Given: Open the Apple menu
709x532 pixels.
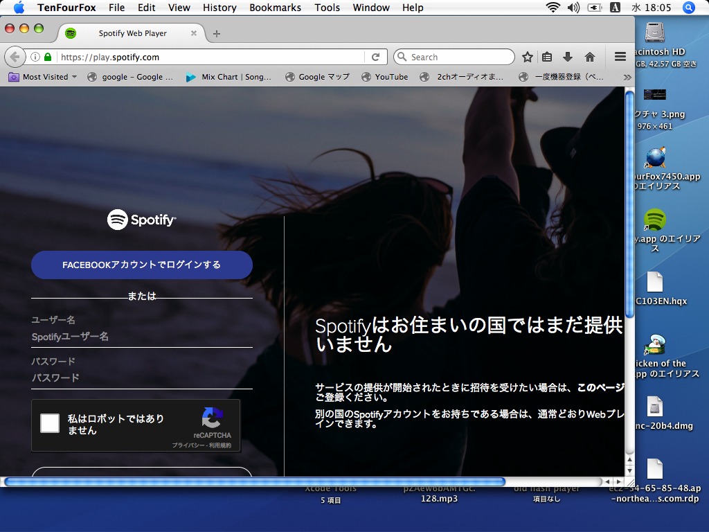Looking at the screenshot, I should [19, 8].
